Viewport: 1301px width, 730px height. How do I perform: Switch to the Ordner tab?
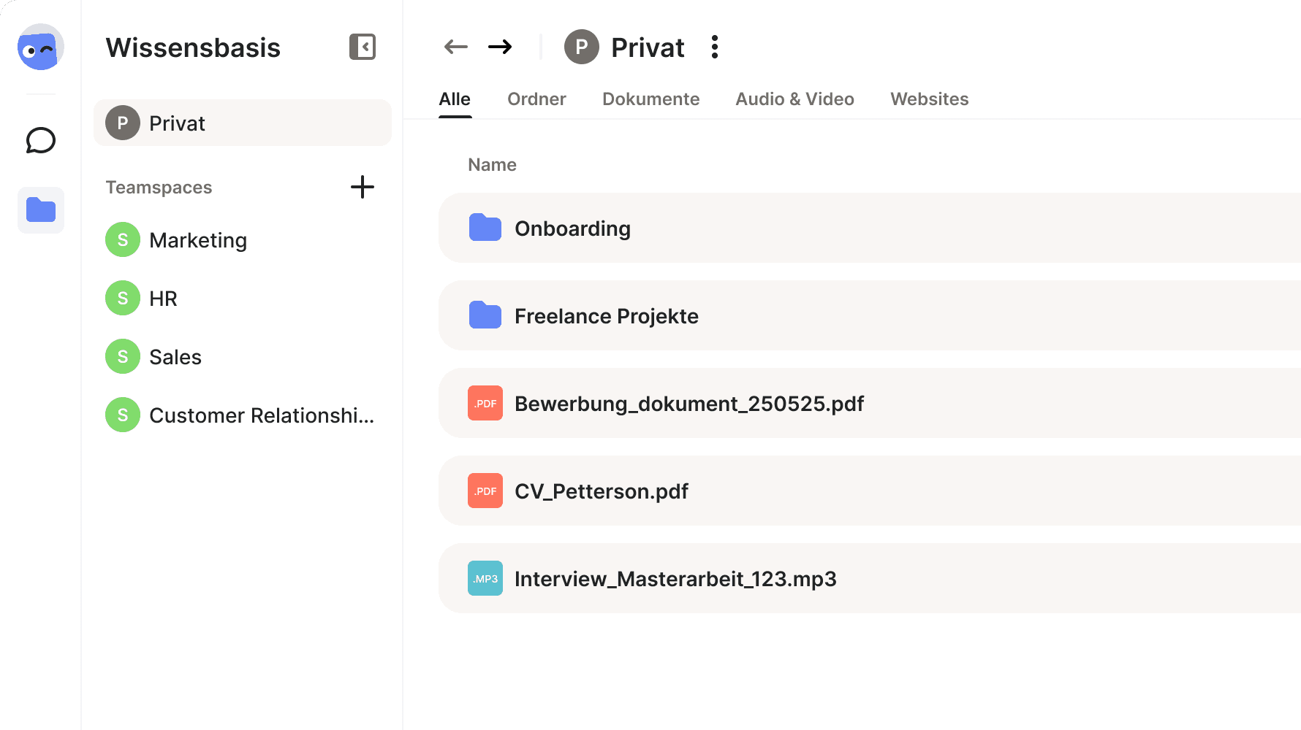tap(536, 99)
